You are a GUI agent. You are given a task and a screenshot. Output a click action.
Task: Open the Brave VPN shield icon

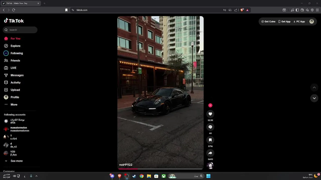312,10
